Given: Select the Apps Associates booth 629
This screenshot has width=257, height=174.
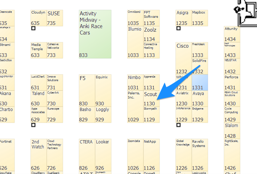Looking at the screenshot, I should 39,115.
